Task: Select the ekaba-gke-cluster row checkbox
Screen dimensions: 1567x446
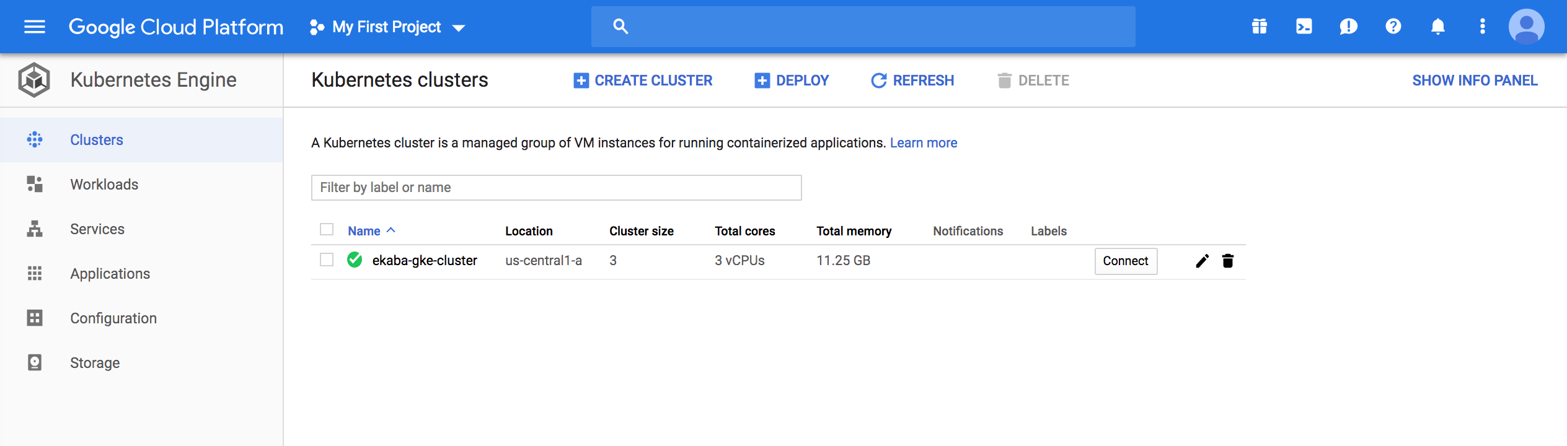Action: tap(327, 260)
